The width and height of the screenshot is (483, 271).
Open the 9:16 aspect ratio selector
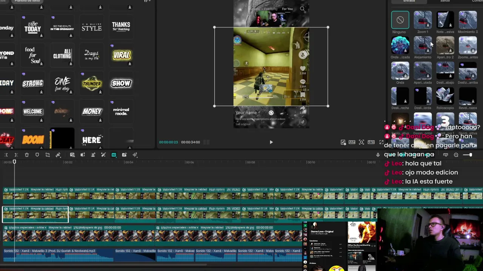[371, 142]
